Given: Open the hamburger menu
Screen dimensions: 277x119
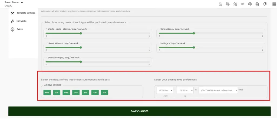Looking at the screenshot, I should (274, 4).
